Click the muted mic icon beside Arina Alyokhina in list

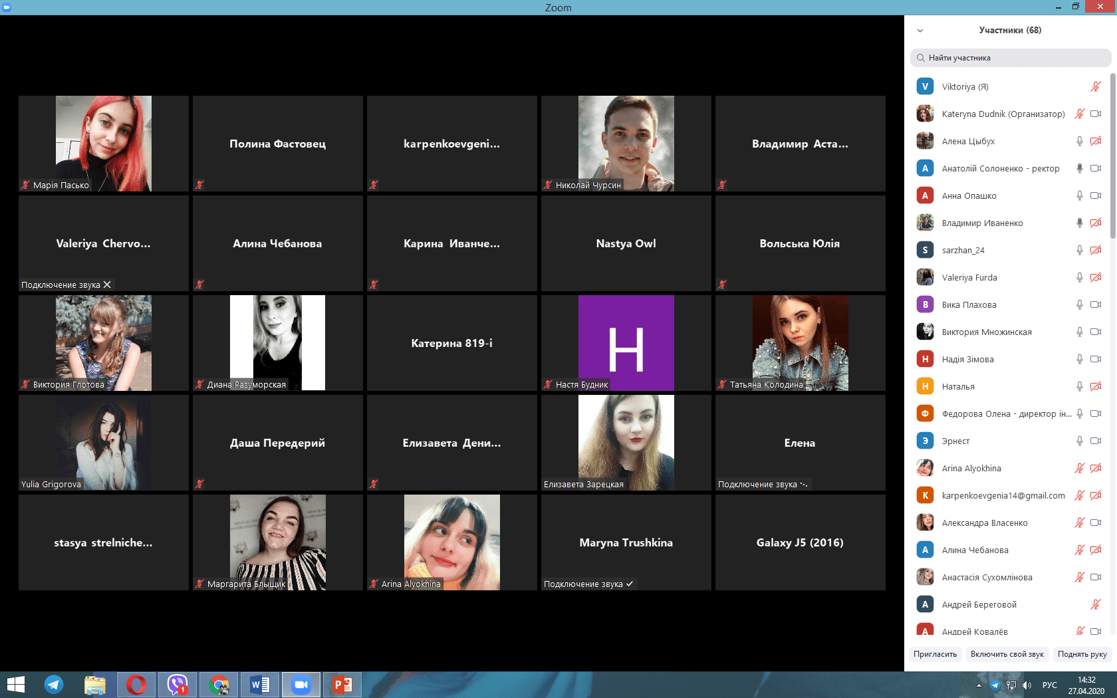1080,468
